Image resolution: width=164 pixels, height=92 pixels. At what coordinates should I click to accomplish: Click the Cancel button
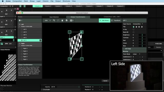point(105,81)
